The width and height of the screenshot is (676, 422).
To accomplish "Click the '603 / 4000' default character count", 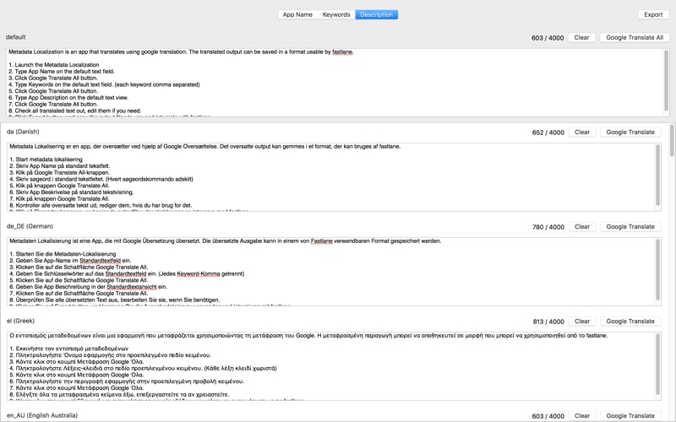I will click(548, 38).
